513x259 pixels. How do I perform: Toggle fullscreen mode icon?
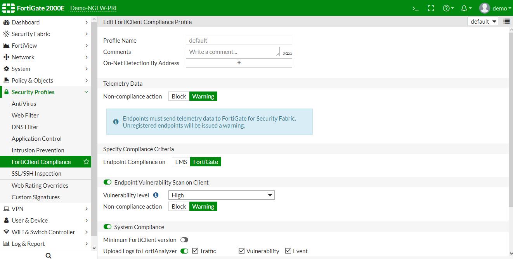click(x=431, y=8)
